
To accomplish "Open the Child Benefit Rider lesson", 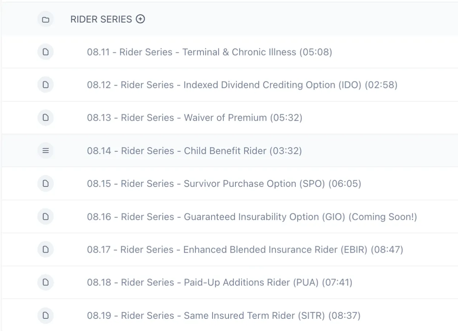I will [194, 151].
